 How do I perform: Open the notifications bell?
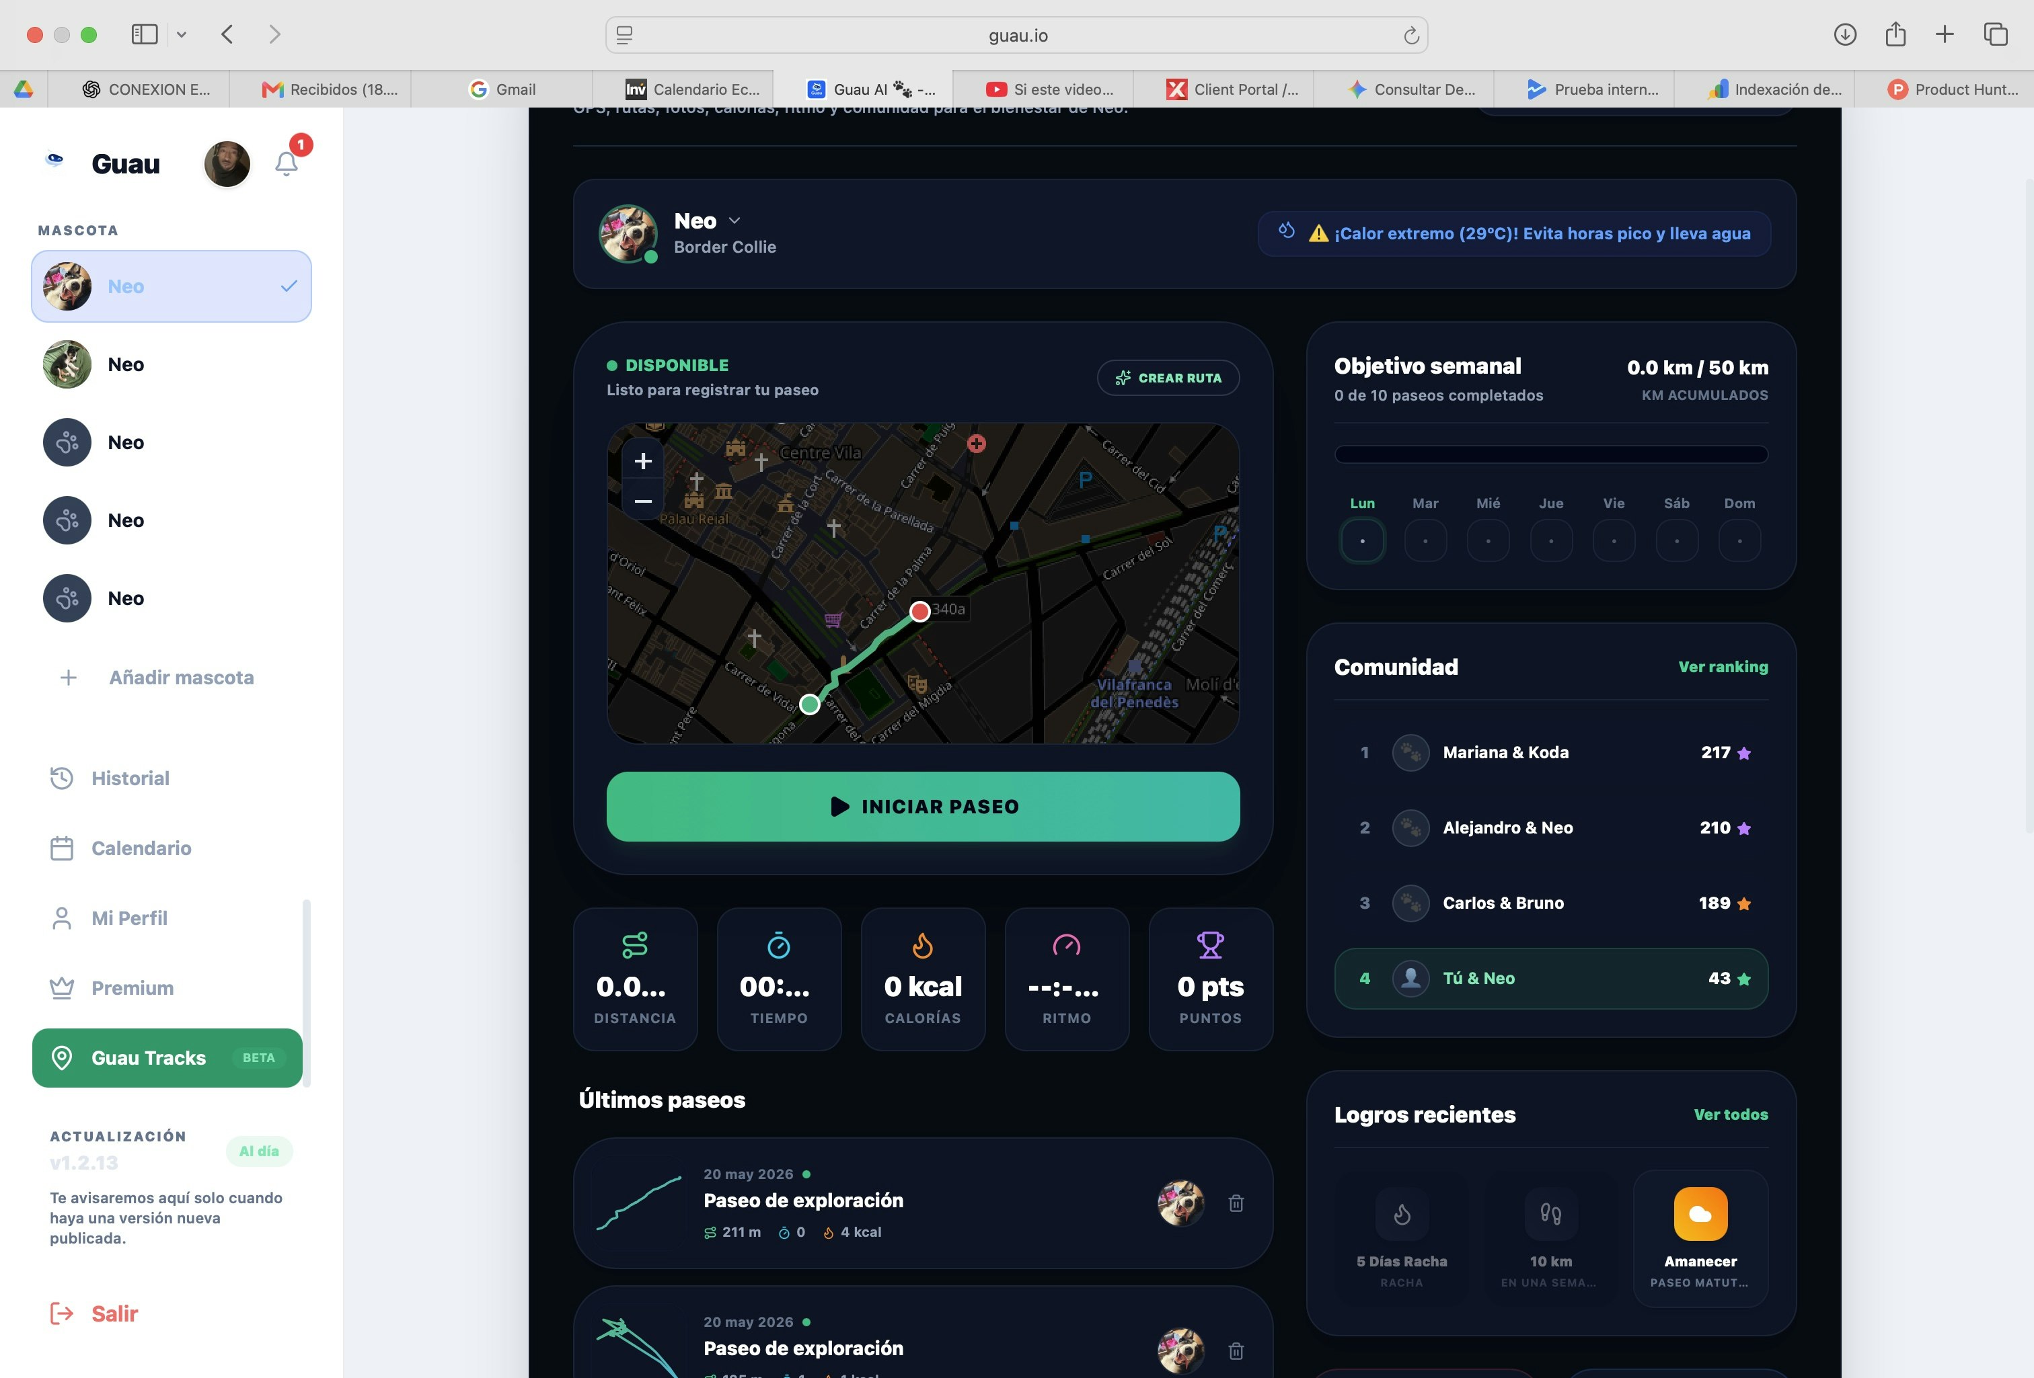[x=286, y=163]
